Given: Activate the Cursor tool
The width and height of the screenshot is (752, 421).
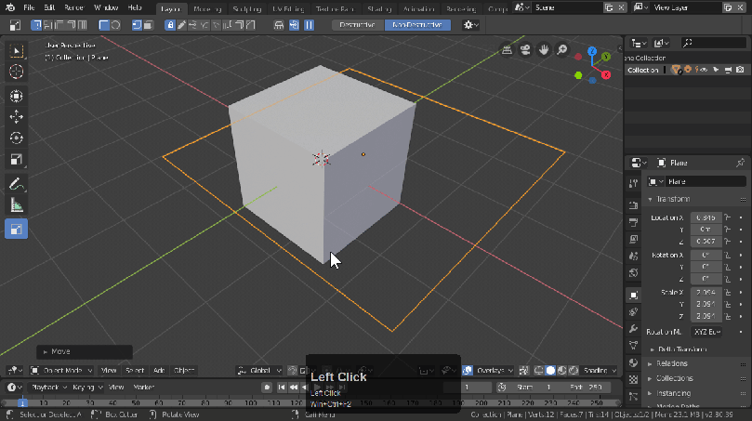Looking at the screenshot, I should (x=17, y=72).
